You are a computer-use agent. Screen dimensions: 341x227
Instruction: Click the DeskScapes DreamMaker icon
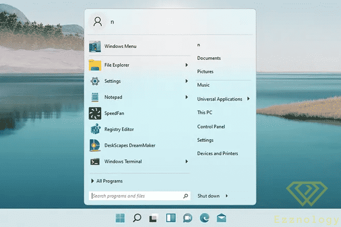[95, 145]
